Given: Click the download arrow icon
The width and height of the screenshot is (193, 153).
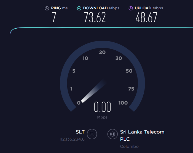Looking at the screenshot, I should point(79,8).
